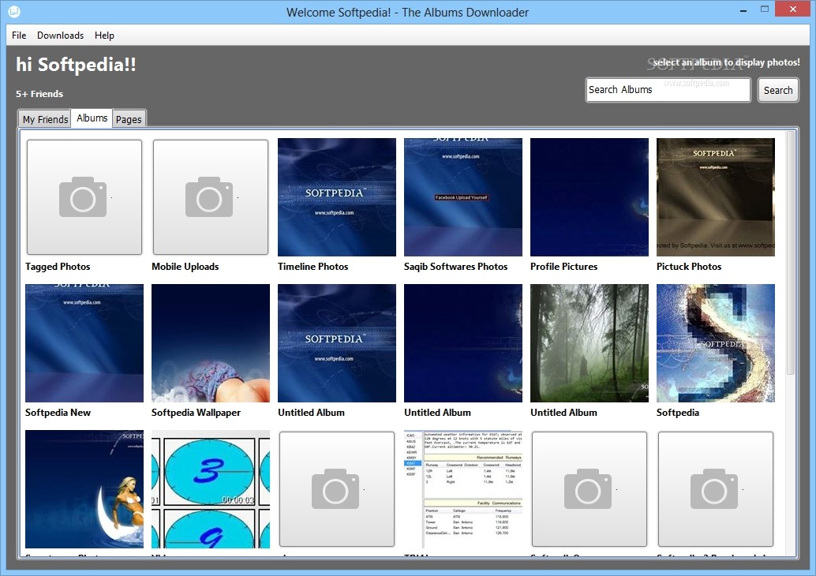Select the Untitled Album with Softpedia logo
Image resolution: width=816 pixels, height=576 pixels.
point(337,343)
